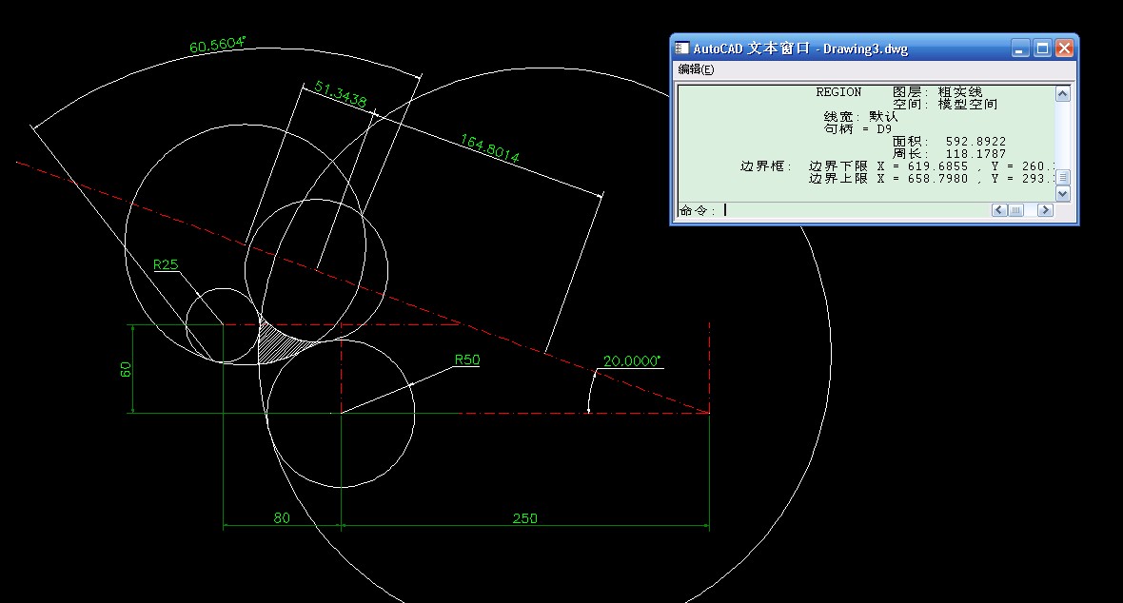Open the 编辑(E) menu in text window
Screen dimensions: 1123x603
click(696, 69)
